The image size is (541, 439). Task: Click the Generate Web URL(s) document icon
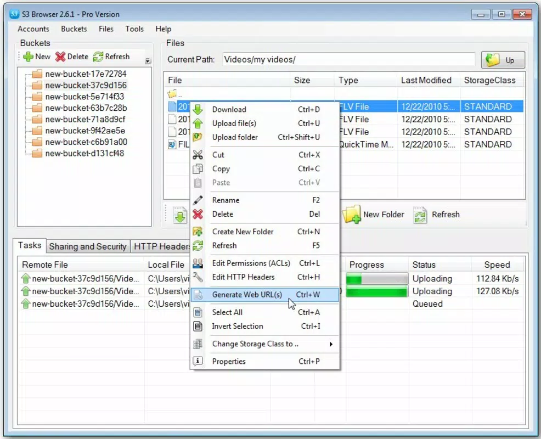(198, 295)
